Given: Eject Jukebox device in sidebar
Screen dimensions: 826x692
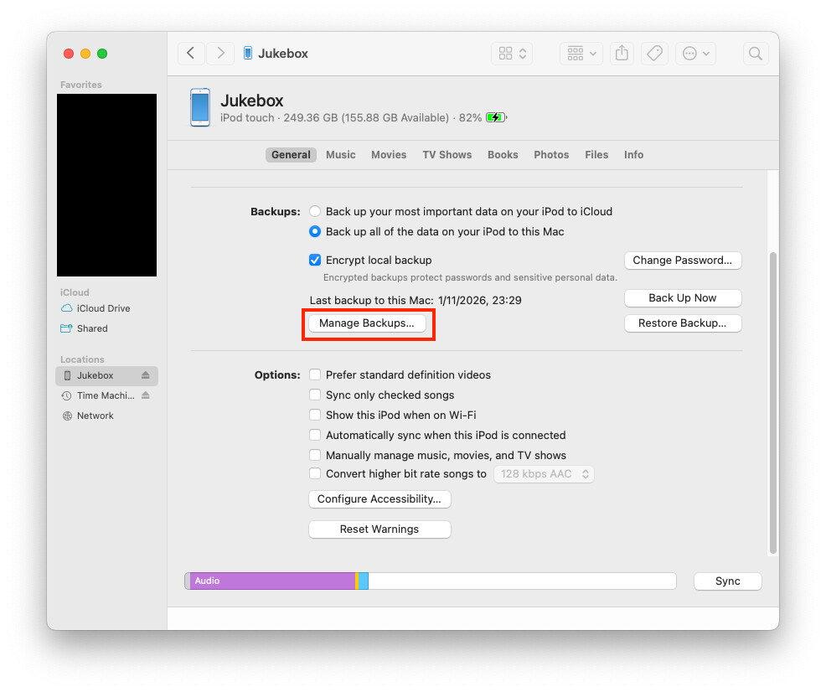Looking at the screenshot, I should pos(145,375).
